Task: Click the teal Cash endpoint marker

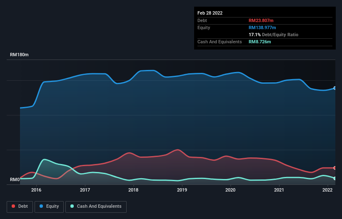Action: coord(335,178)
